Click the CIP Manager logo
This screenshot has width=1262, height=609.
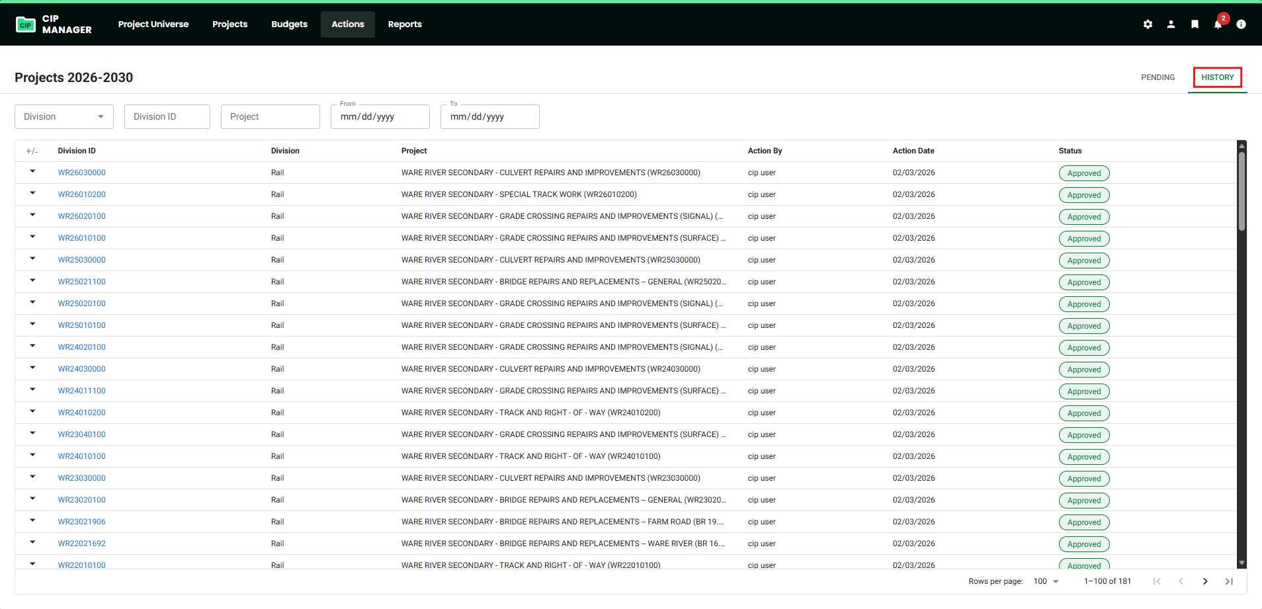53,24
